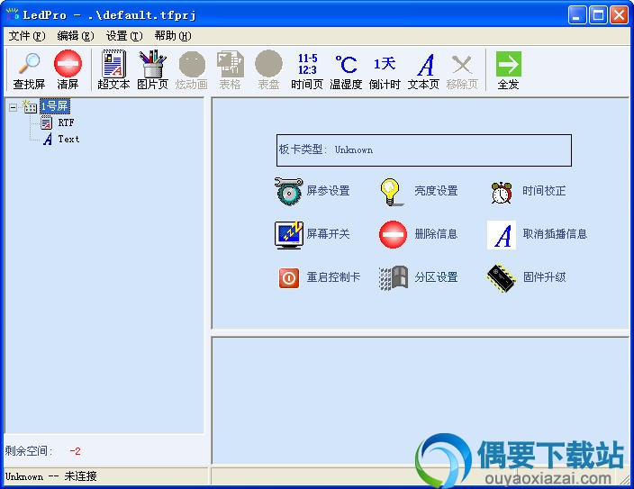Click 重启控制卡 restart card icon
Image resolution: width=634 pixels, height=489 pixels.
289,277
